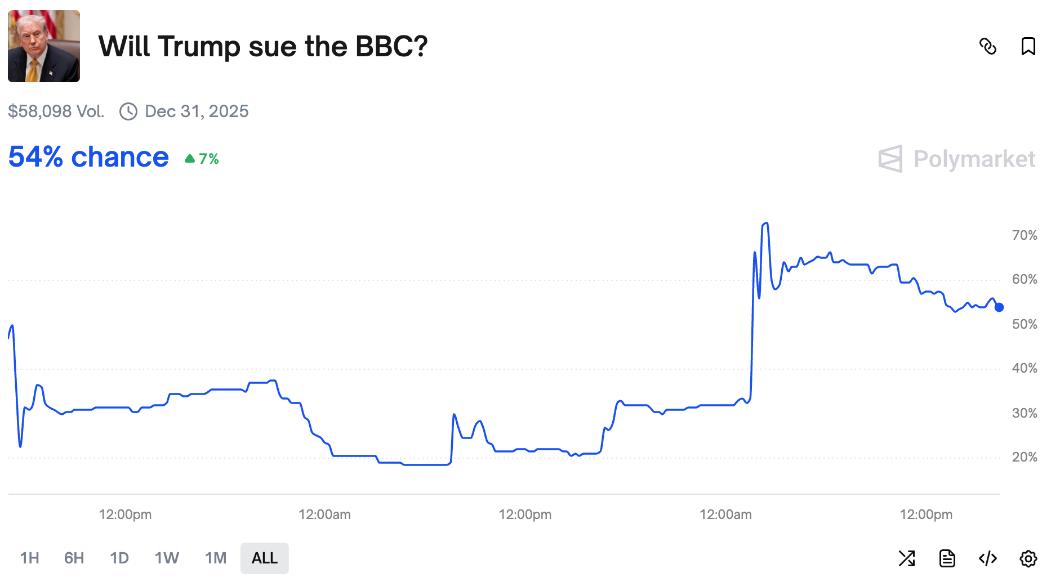Open chart settings gear
This screenshot has width=1051, height=582.
[x=1028, y=558]
